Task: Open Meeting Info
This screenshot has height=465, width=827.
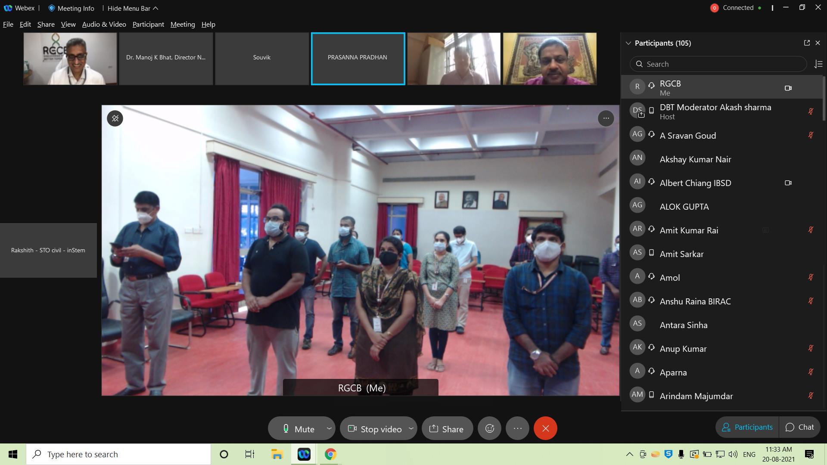Action: coord(71,8)
